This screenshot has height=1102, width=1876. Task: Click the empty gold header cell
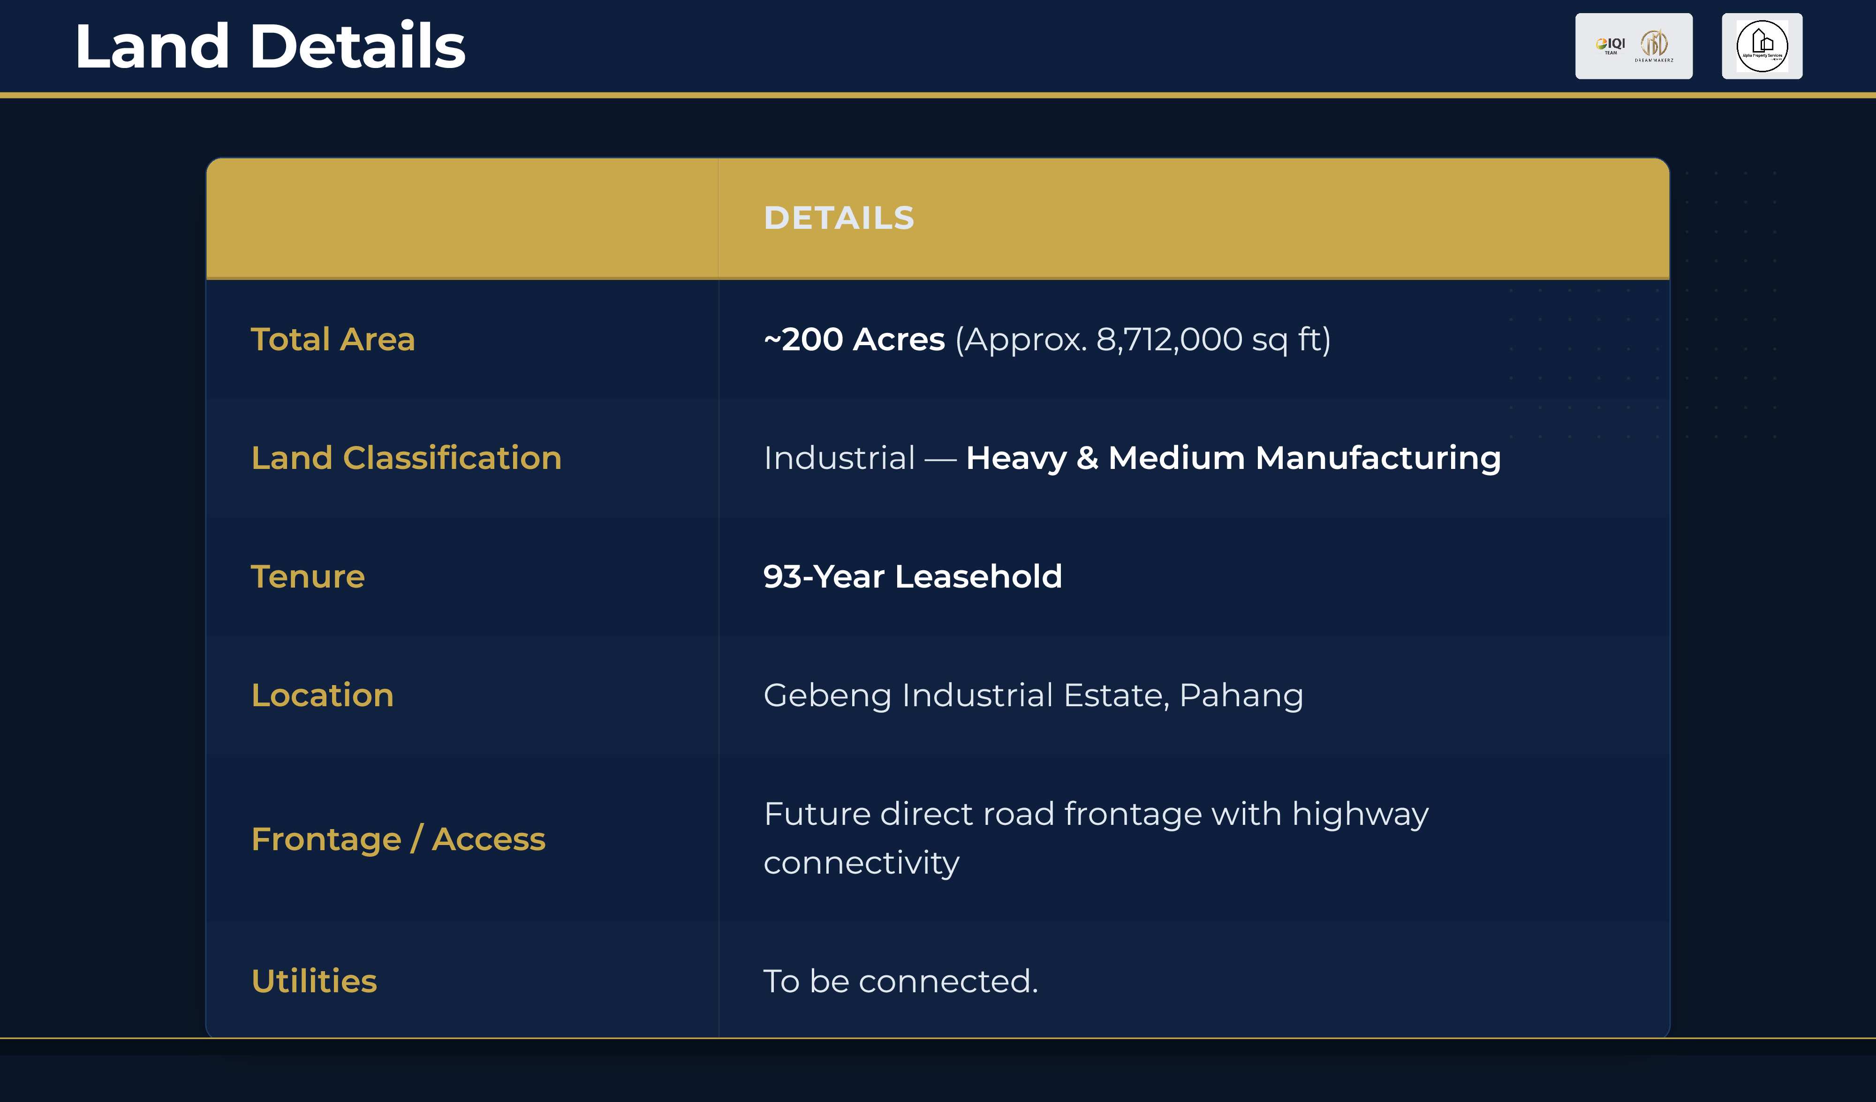point(461,218)
